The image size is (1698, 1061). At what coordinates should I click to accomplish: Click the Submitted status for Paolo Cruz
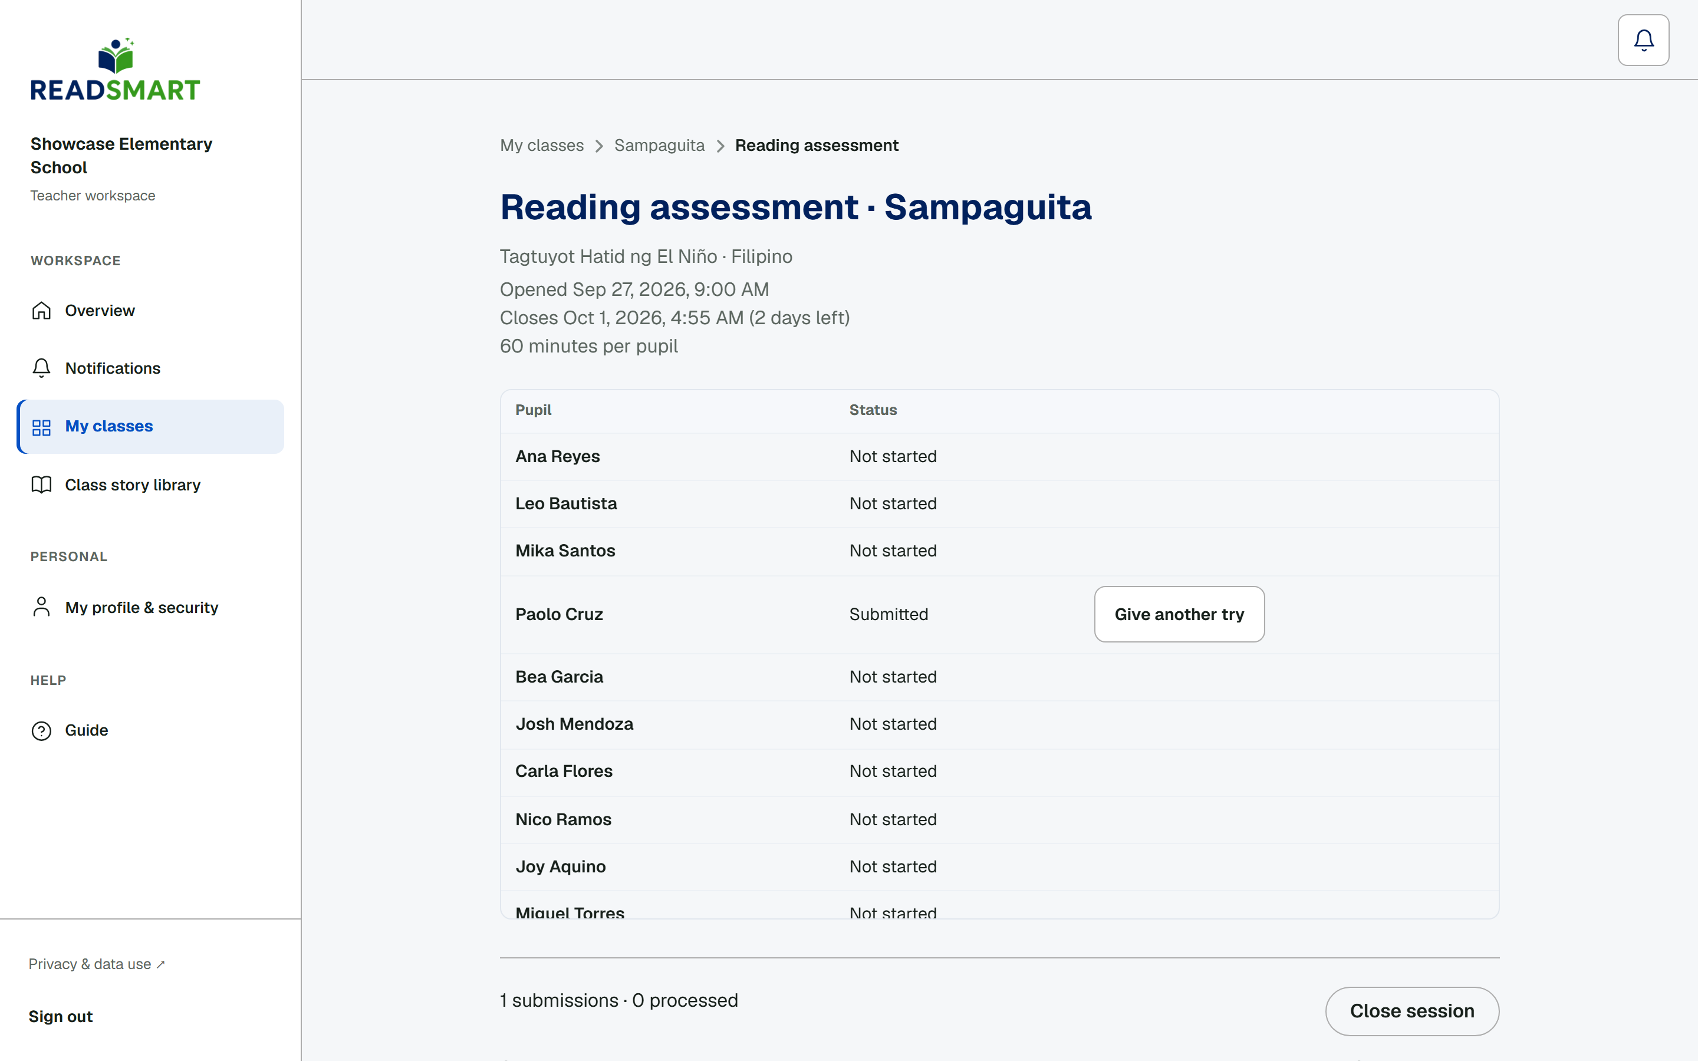point(889,615)
